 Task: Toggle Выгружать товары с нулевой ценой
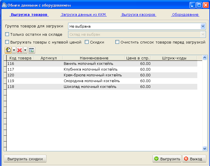point(7,42)
